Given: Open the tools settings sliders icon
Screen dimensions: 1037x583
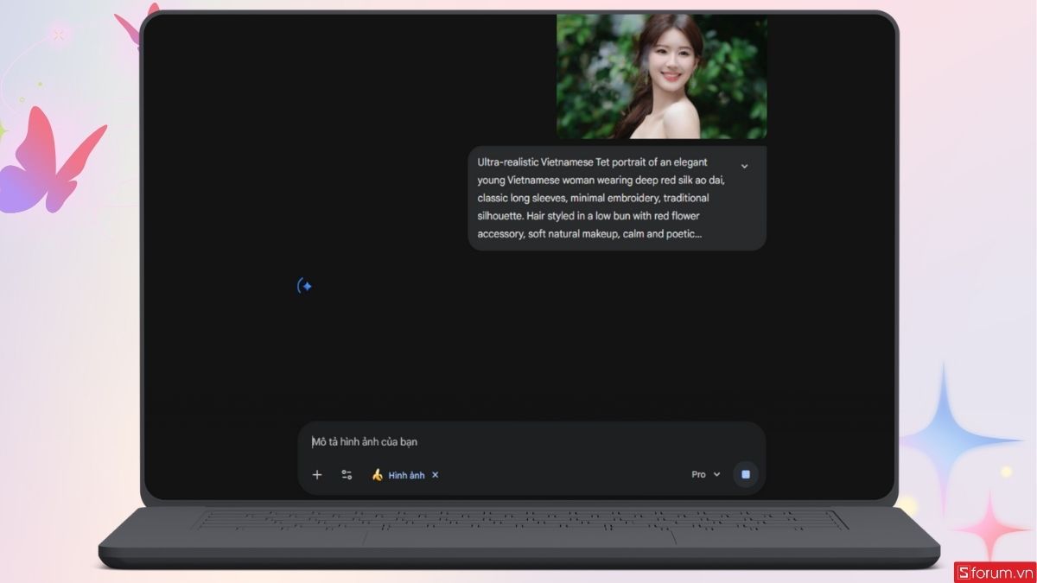Looking at the screenshot, I should 346,474.
